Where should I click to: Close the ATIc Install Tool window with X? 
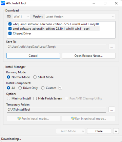coord(116,3)
